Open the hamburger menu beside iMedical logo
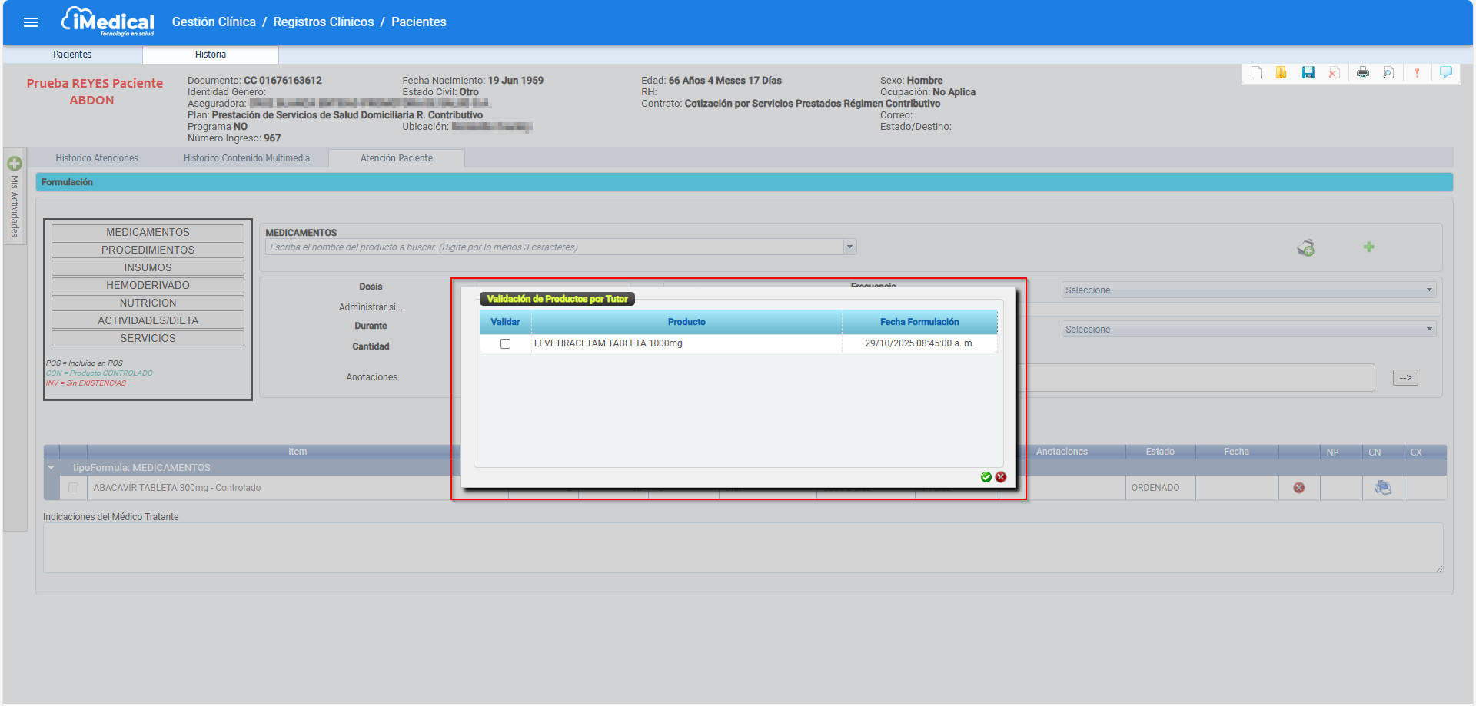Image resolution: width=1476 pixels, height=706 pixels. point(31,22)
